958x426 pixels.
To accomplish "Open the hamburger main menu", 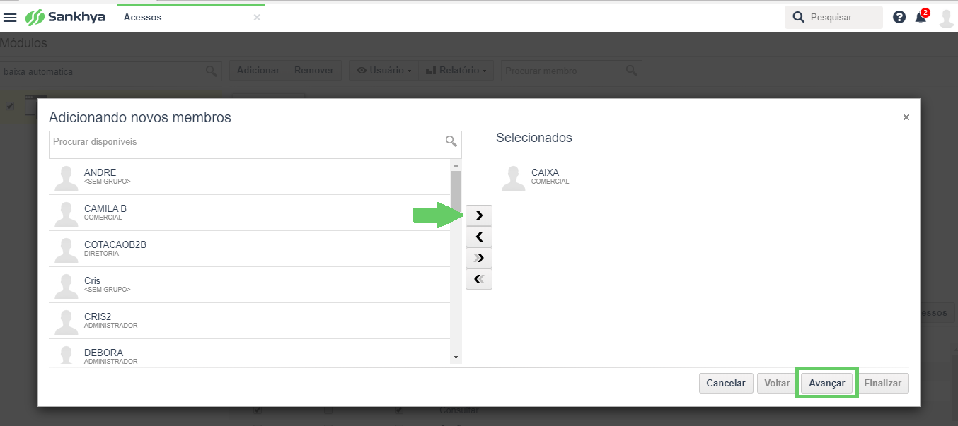I will (10, 18).
